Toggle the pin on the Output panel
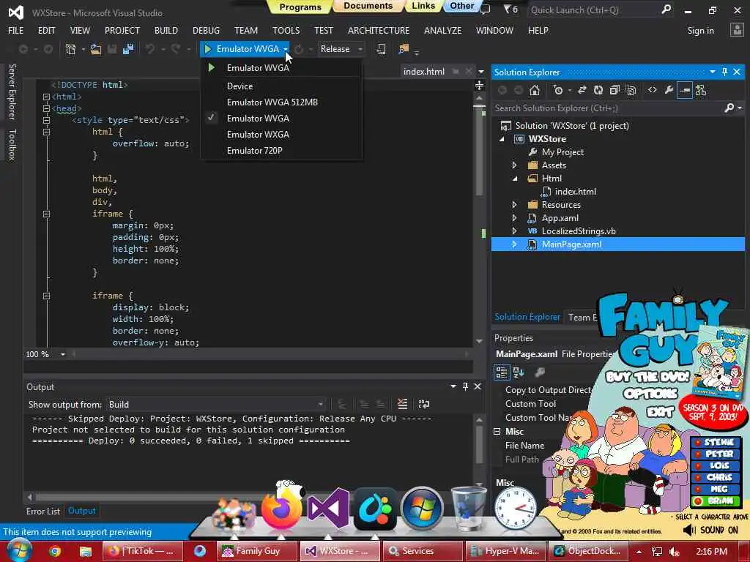The width and height of the screenshot is (750, 562). [465, 386]
